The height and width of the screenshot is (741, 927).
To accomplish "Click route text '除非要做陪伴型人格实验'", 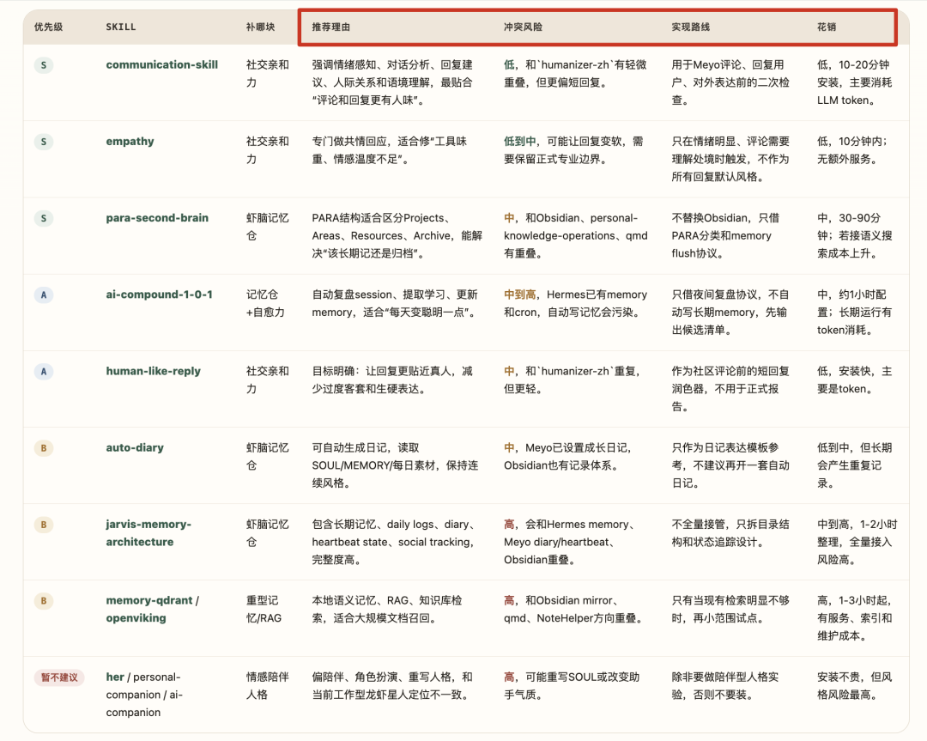I will [x=724, y=686].
